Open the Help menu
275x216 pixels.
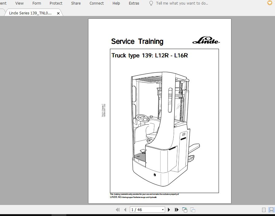(x=116, y=3)
